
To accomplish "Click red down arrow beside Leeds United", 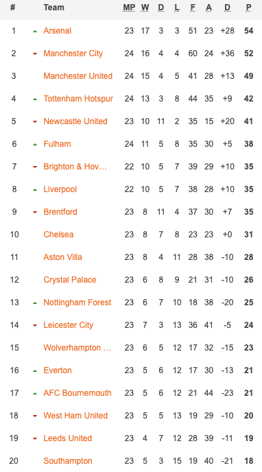I will point(35,438).
